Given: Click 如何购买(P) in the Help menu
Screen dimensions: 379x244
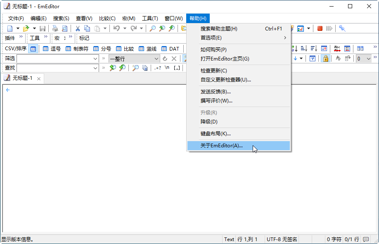Looking at the screenshot, I should pyautogui.click(x=239, y=50).
